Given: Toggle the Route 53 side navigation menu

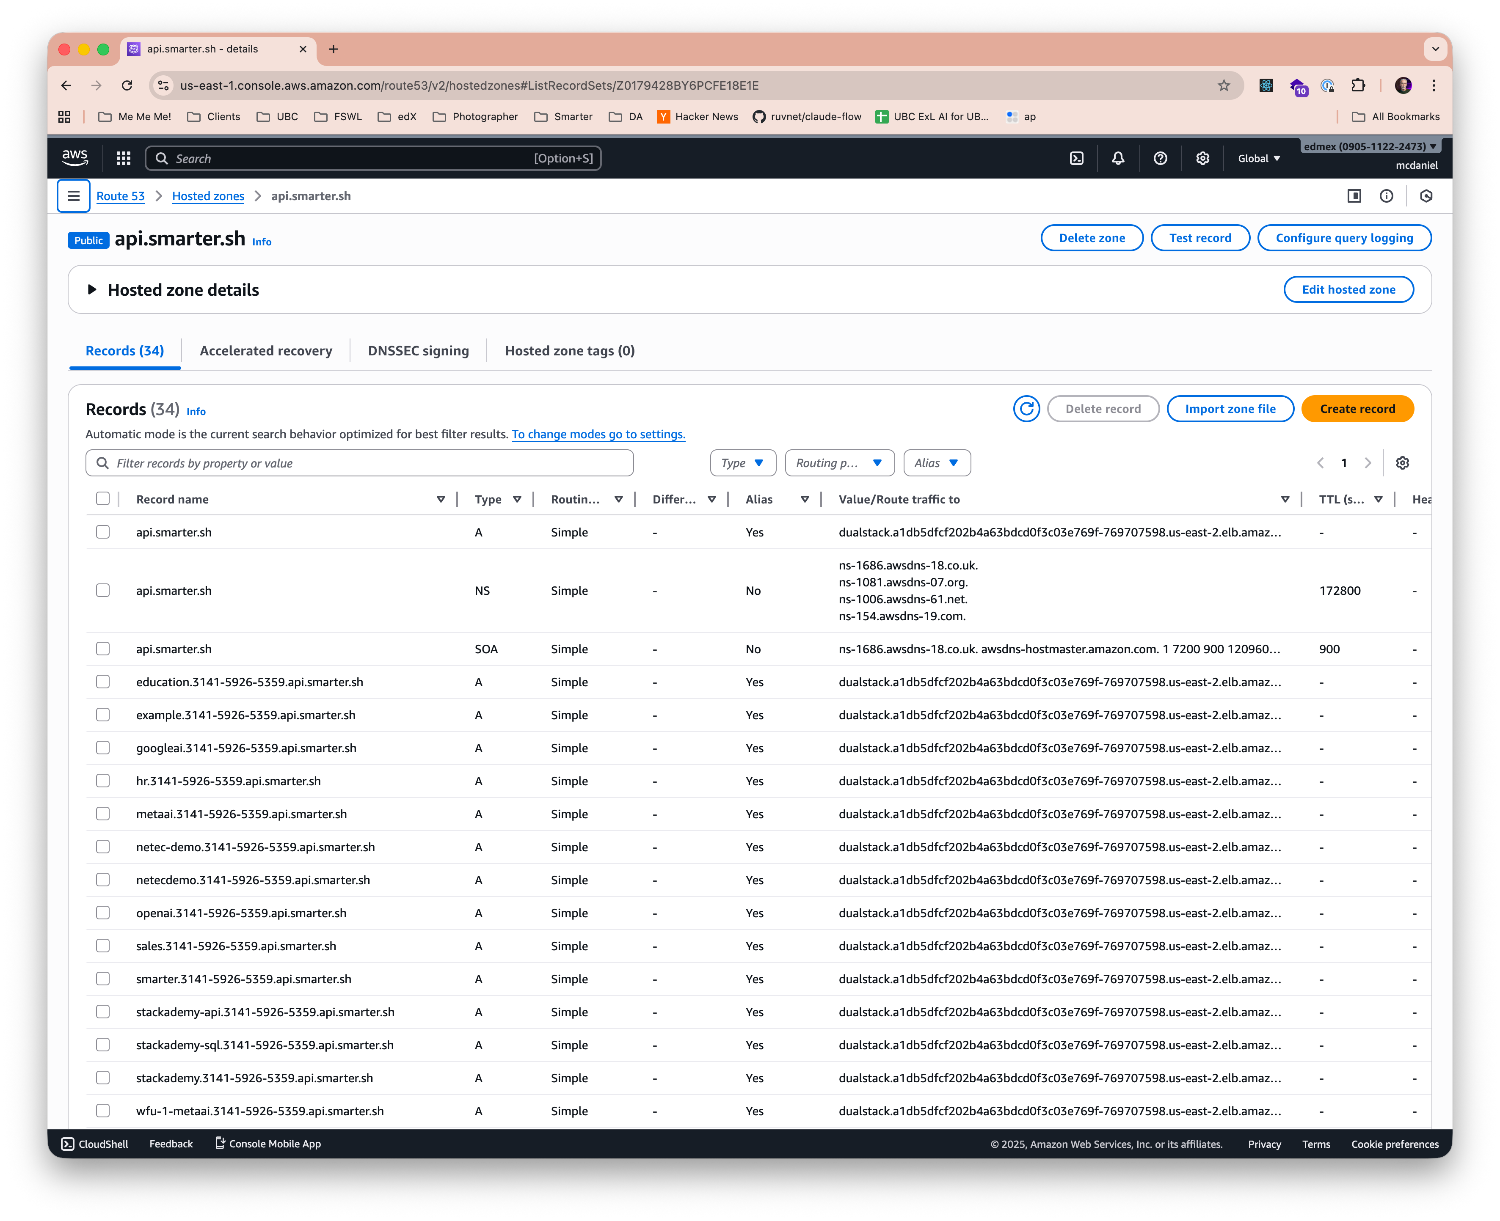Looking at the screenshot, I should point(73,195).
